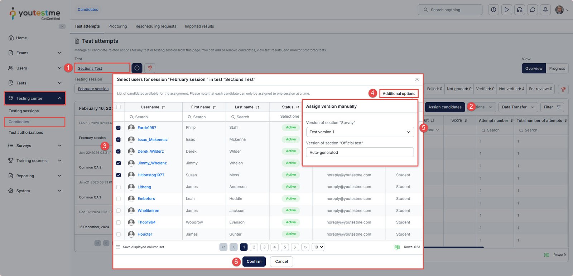Go to page 3 in the pagination
Image resolution: width=573 pixels, height=276 pixels.
click(x=264, y=247)
